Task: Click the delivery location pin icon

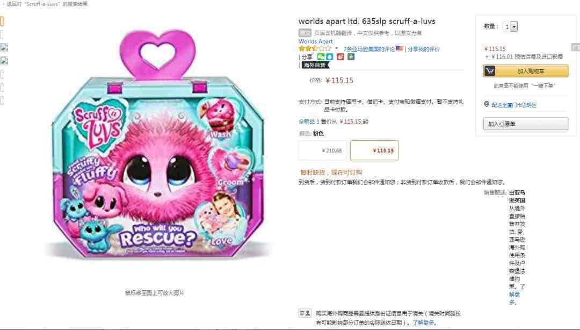Action: 487,104
